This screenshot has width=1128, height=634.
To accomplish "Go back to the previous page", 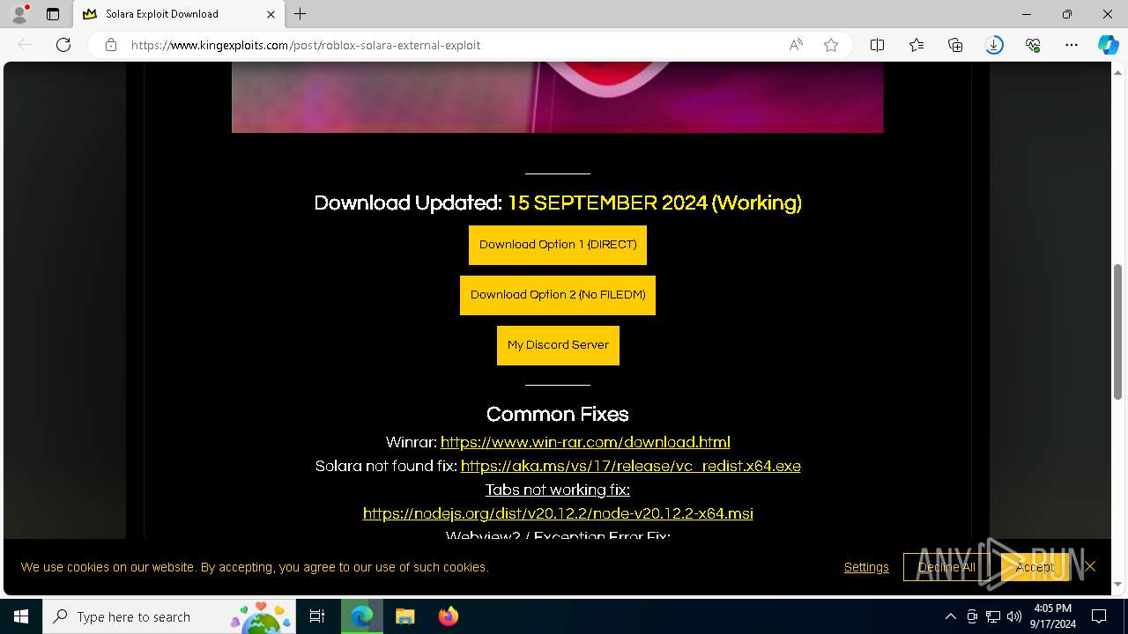I will [26, 45].
